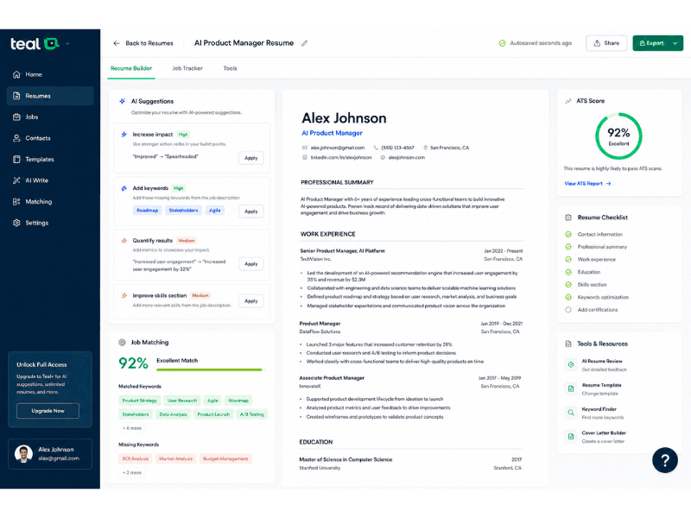The width and height of the screenshot is (691, 518).
Task: Click the Templates book icon
Action: pyautogui.click(x=16, y=159)
